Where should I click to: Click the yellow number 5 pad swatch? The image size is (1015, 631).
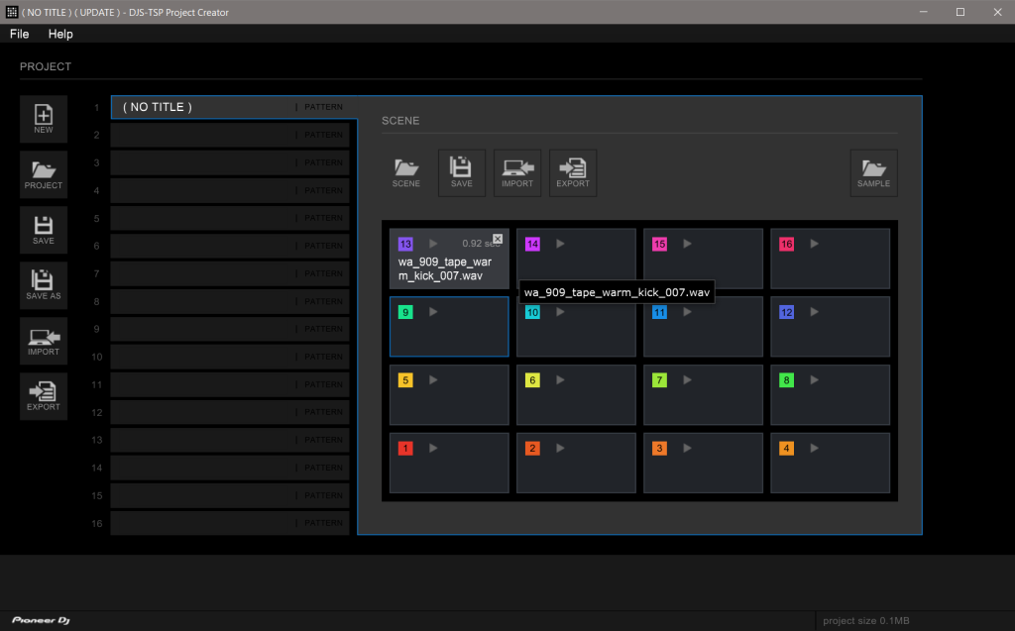pos(405,380)
